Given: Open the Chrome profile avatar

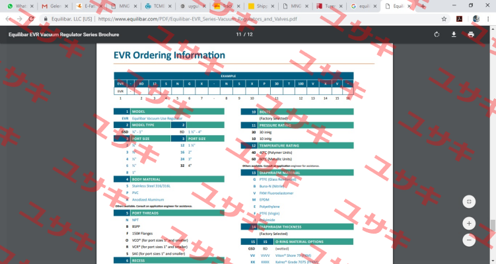Looking at the screenshot, I should (476, 19).
